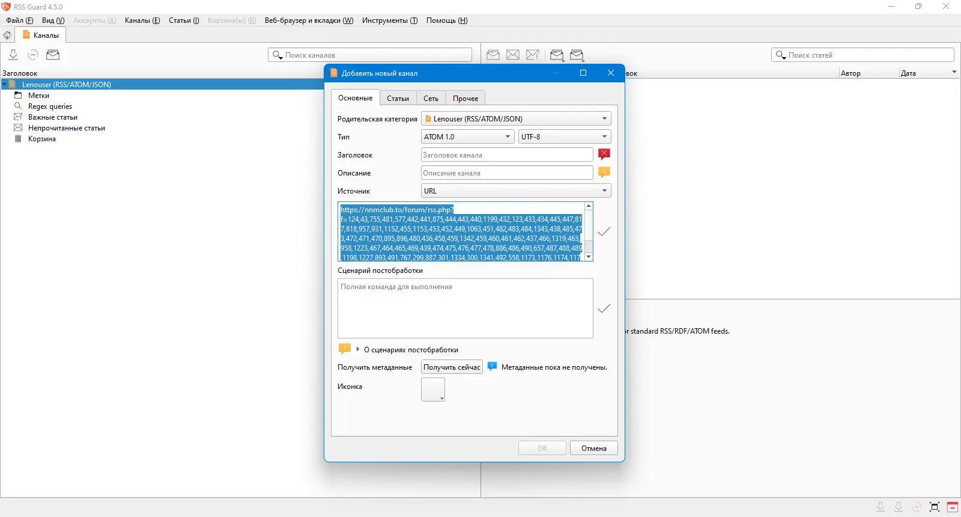Screen dimensions: 961x517
Task: Select Непрочитанные статьи in the feed tree
Action: 66,128
